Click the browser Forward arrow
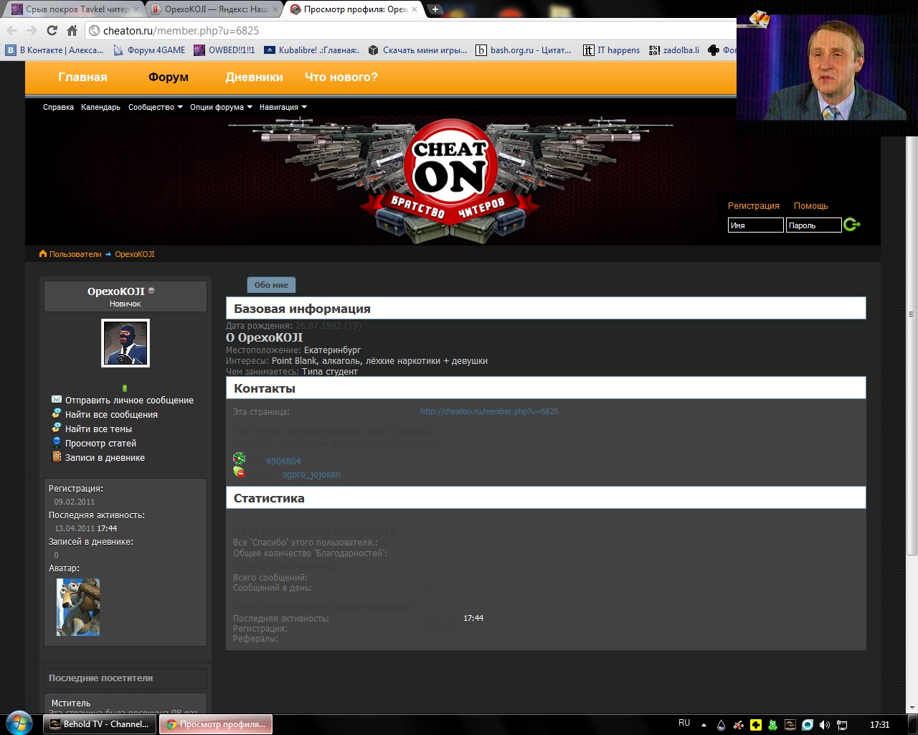Image resolution: width=918 pixels, height=735 pixels. (x=32, y=30)
